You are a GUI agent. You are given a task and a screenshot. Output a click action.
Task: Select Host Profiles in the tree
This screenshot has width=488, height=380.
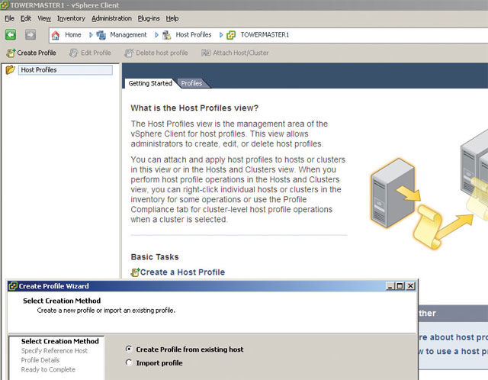[66, 69]
